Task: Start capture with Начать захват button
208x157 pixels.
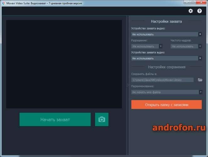Action: coord(55,119)
